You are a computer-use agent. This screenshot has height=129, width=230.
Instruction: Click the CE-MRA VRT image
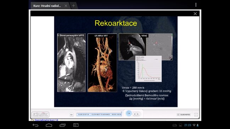[x=102, y=63]
